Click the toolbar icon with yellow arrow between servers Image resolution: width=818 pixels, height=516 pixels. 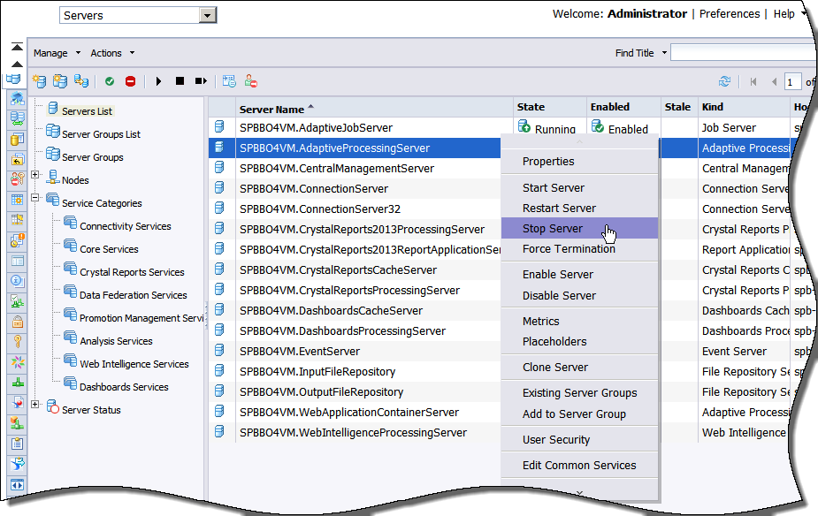point(80,81)
